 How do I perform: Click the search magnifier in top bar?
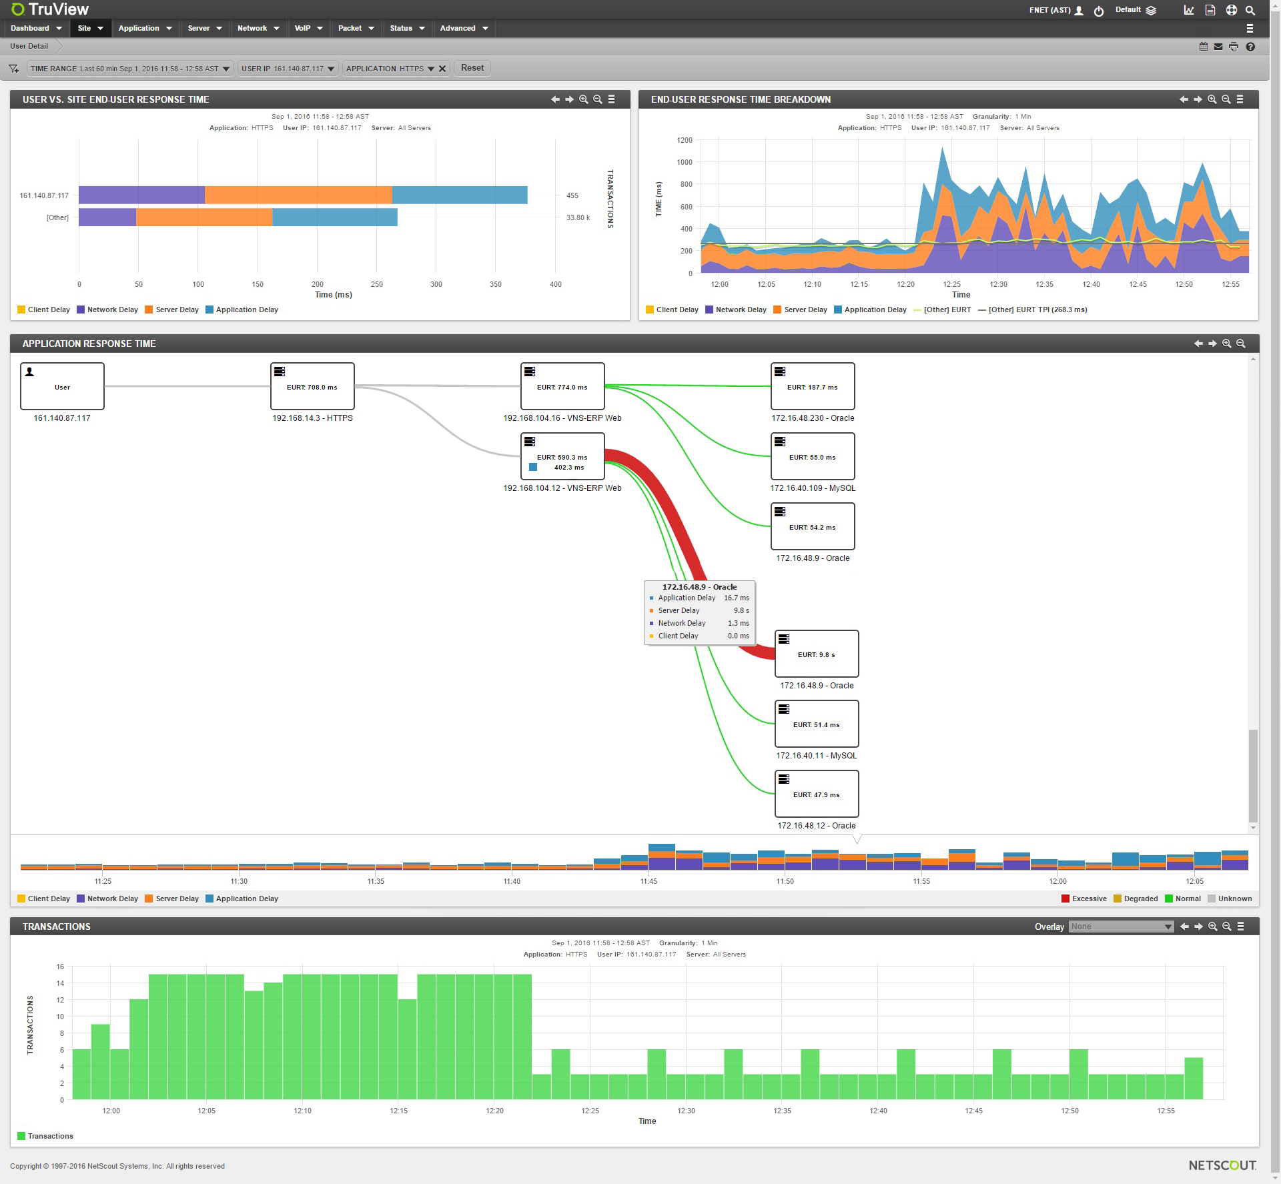[x=1250, y=10]
